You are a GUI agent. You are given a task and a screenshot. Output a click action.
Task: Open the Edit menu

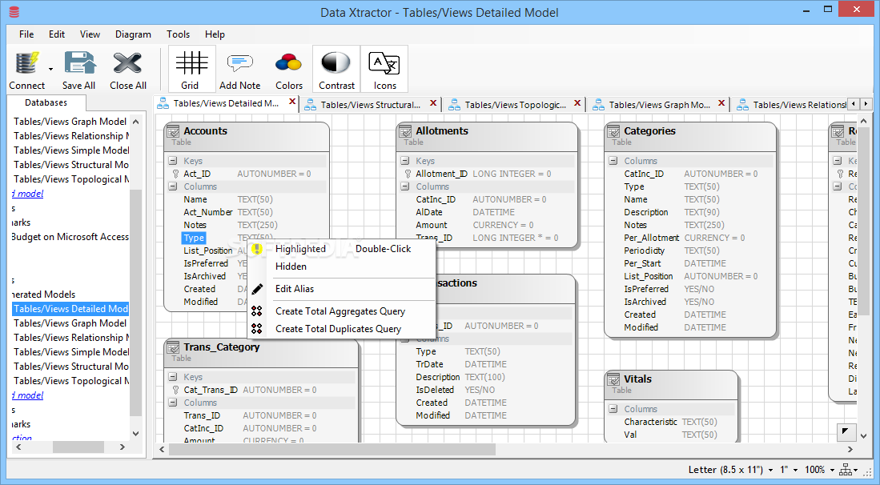point(57,34)
